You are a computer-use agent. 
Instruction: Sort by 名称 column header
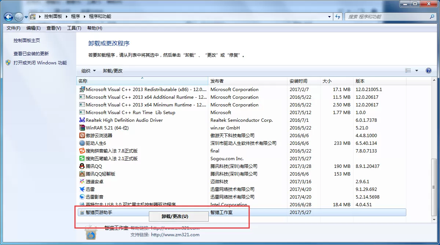click(x=142, y=81)
